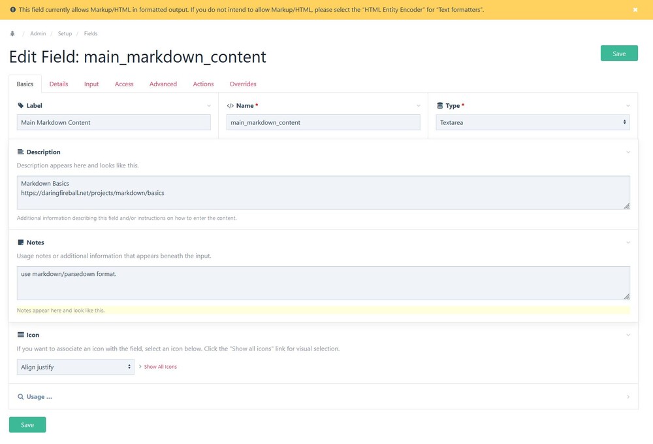
Task: Click the Setup breadcrumb link
Action: [65, 33]
